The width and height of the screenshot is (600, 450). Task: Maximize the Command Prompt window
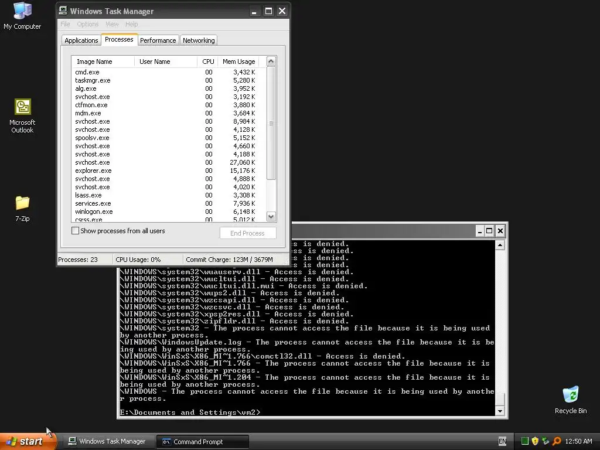point(489,231)
